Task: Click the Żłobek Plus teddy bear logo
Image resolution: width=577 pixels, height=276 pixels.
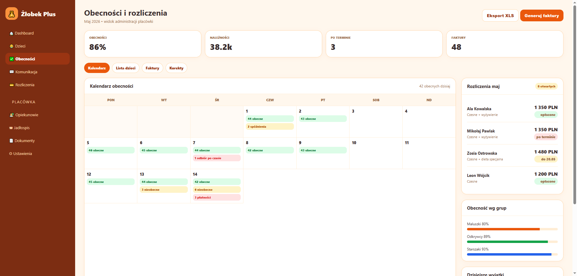Action: (12, 14)
